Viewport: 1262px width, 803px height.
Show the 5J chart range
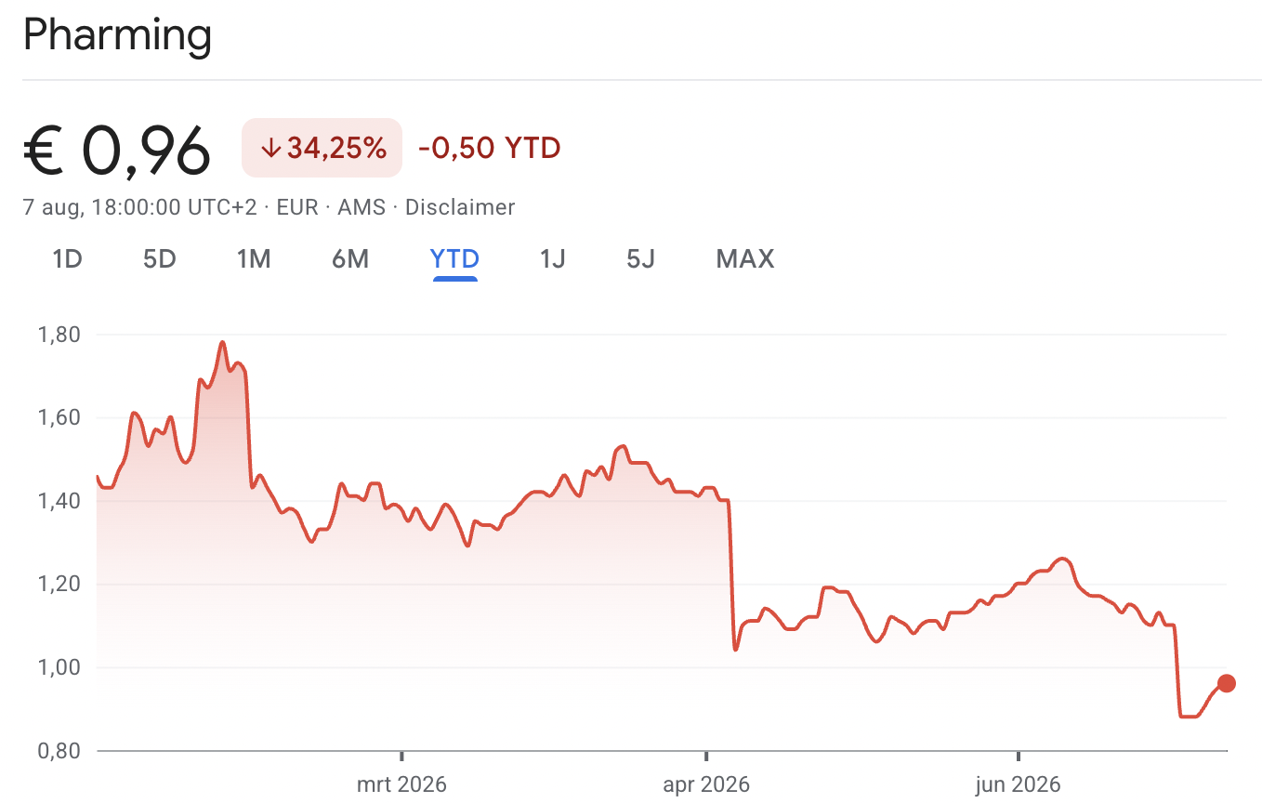[640, 258]
